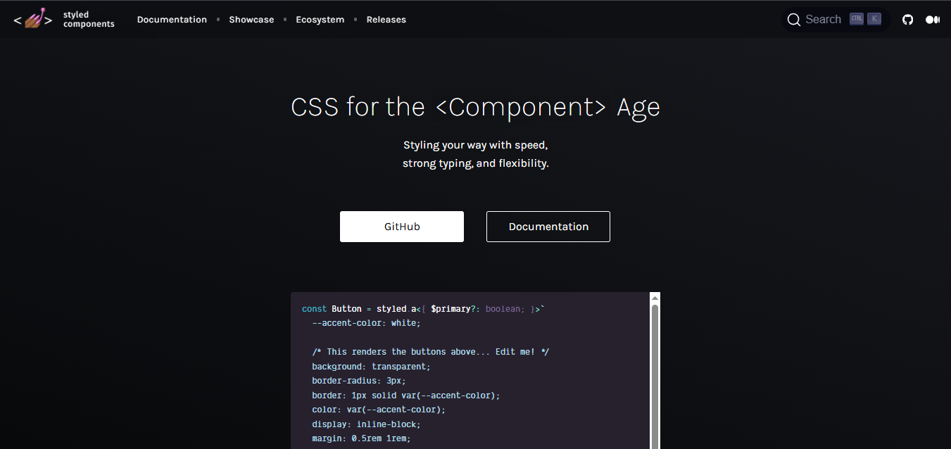Click the Search field in the header
The height and width of the screenshot is (449, 951).
(836, 20)
